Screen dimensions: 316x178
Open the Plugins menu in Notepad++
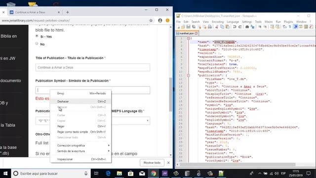288,22
